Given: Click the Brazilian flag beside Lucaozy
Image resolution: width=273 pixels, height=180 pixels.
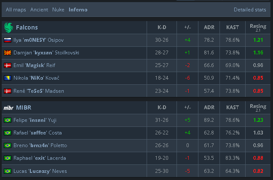Looking at the screenshot, I should coord(8,171).
